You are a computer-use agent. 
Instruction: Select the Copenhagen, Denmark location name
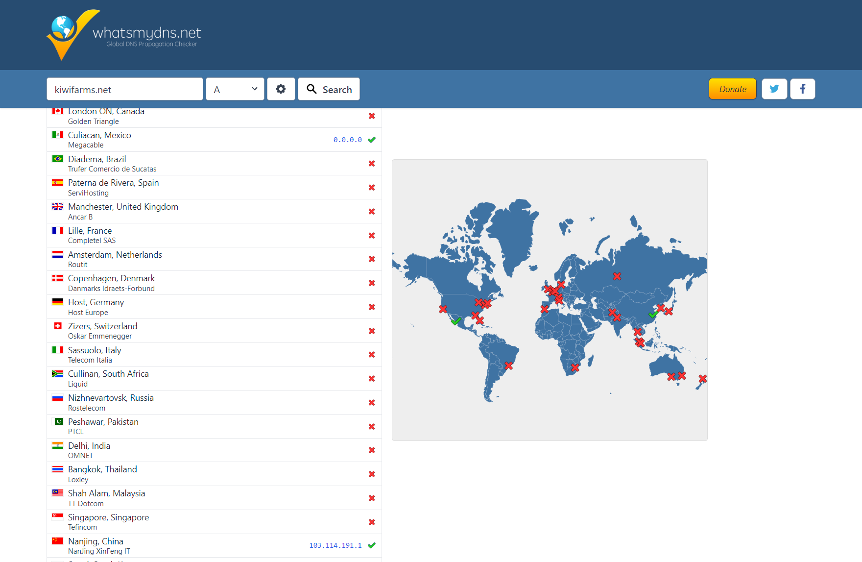point(111,278)
